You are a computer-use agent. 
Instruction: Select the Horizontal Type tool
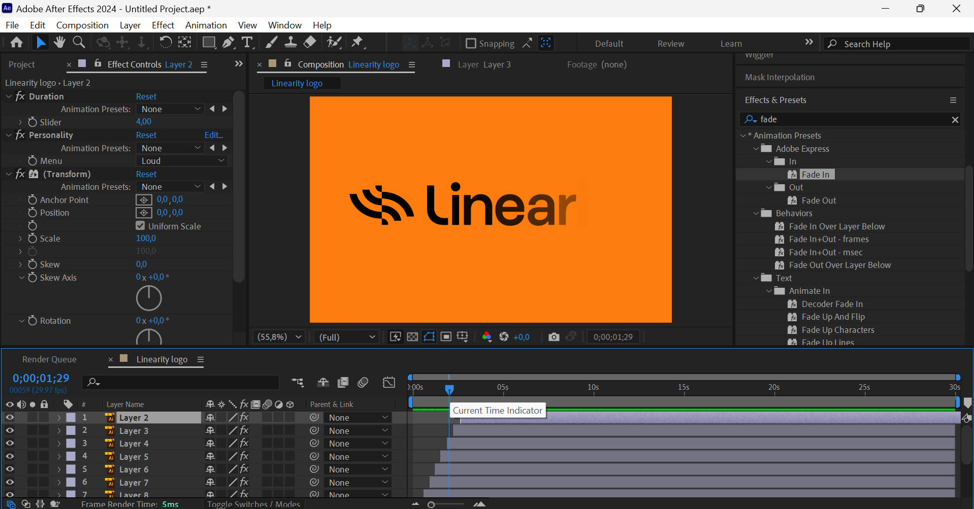[247, 43]
